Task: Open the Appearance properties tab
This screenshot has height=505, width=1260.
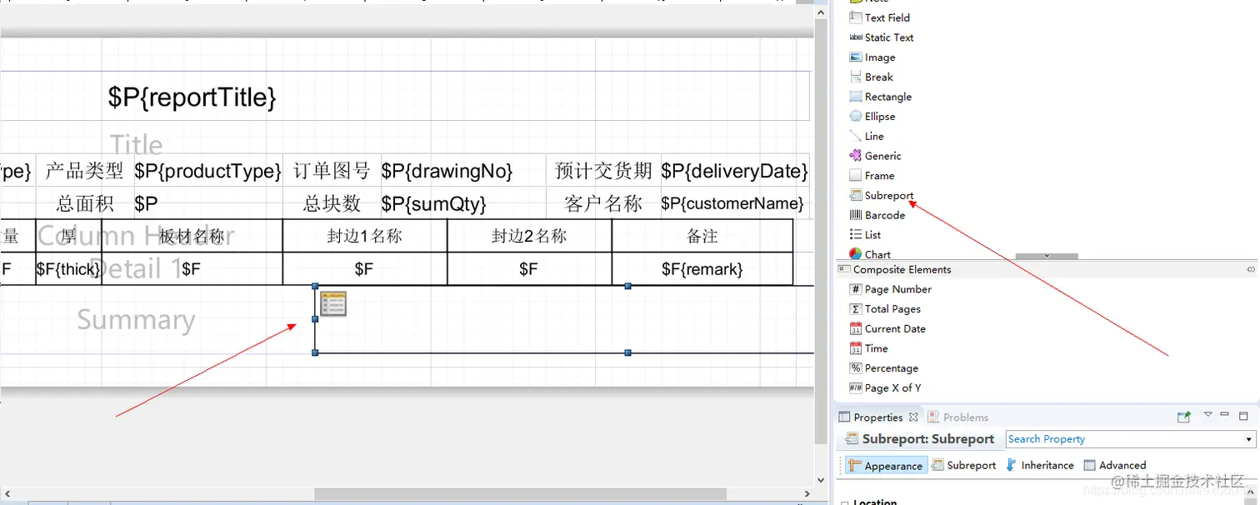Action: (885, 466)
